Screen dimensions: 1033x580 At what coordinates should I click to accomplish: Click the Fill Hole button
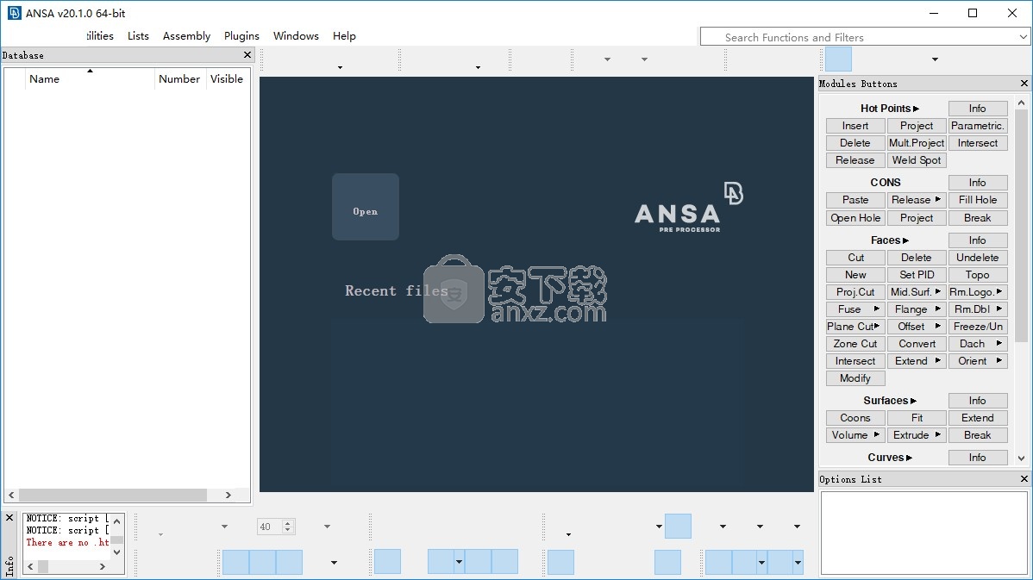(x=978, y=199)
